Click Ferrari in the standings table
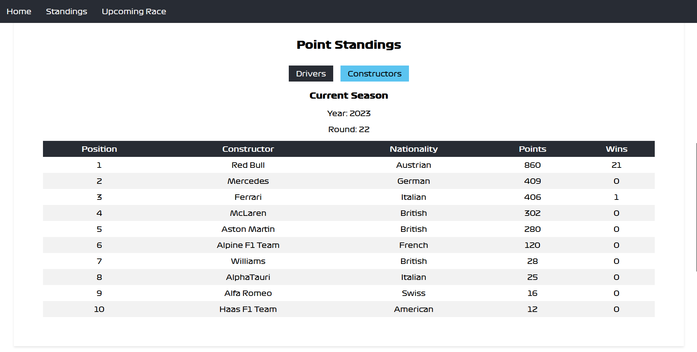Screen dimensions: 697x352 click(248, 197)
